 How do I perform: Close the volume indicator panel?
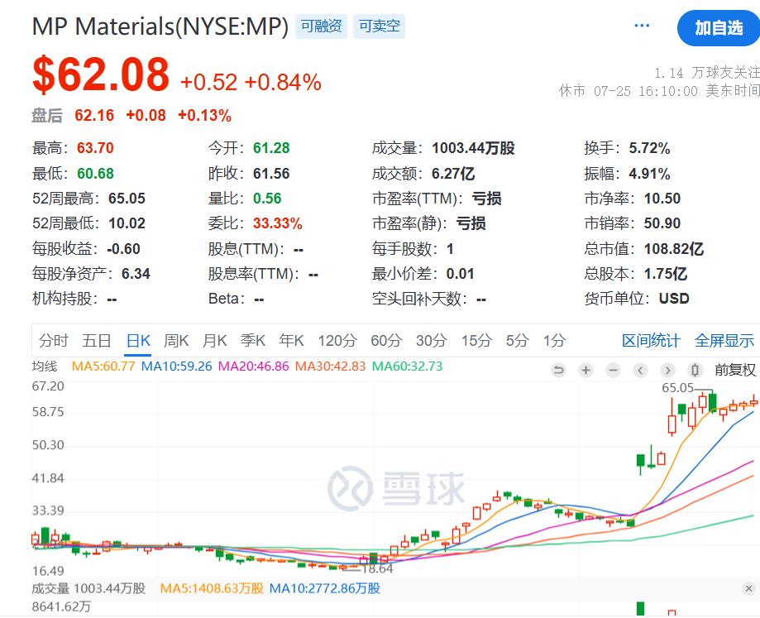coord(749,588)
